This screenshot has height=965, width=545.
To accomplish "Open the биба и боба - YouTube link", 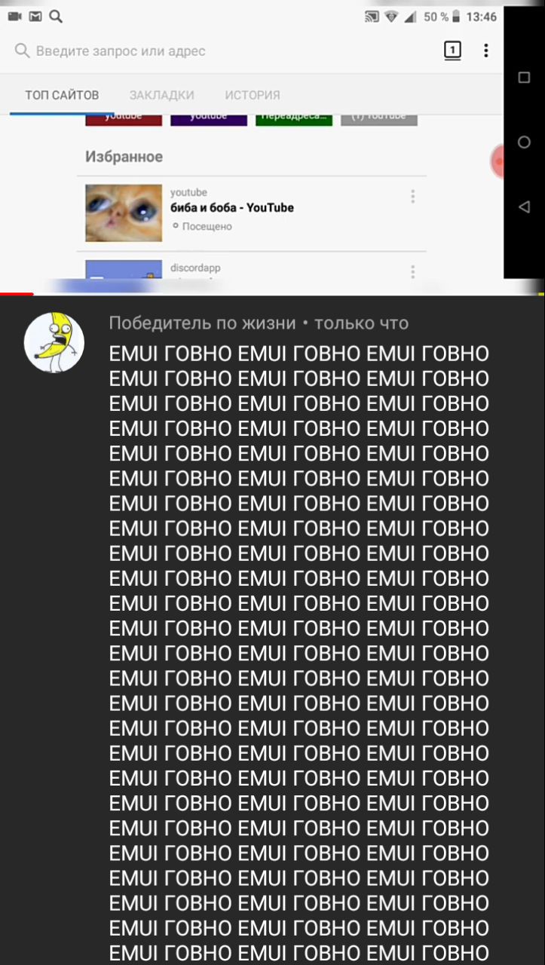I will coord(232,207).
